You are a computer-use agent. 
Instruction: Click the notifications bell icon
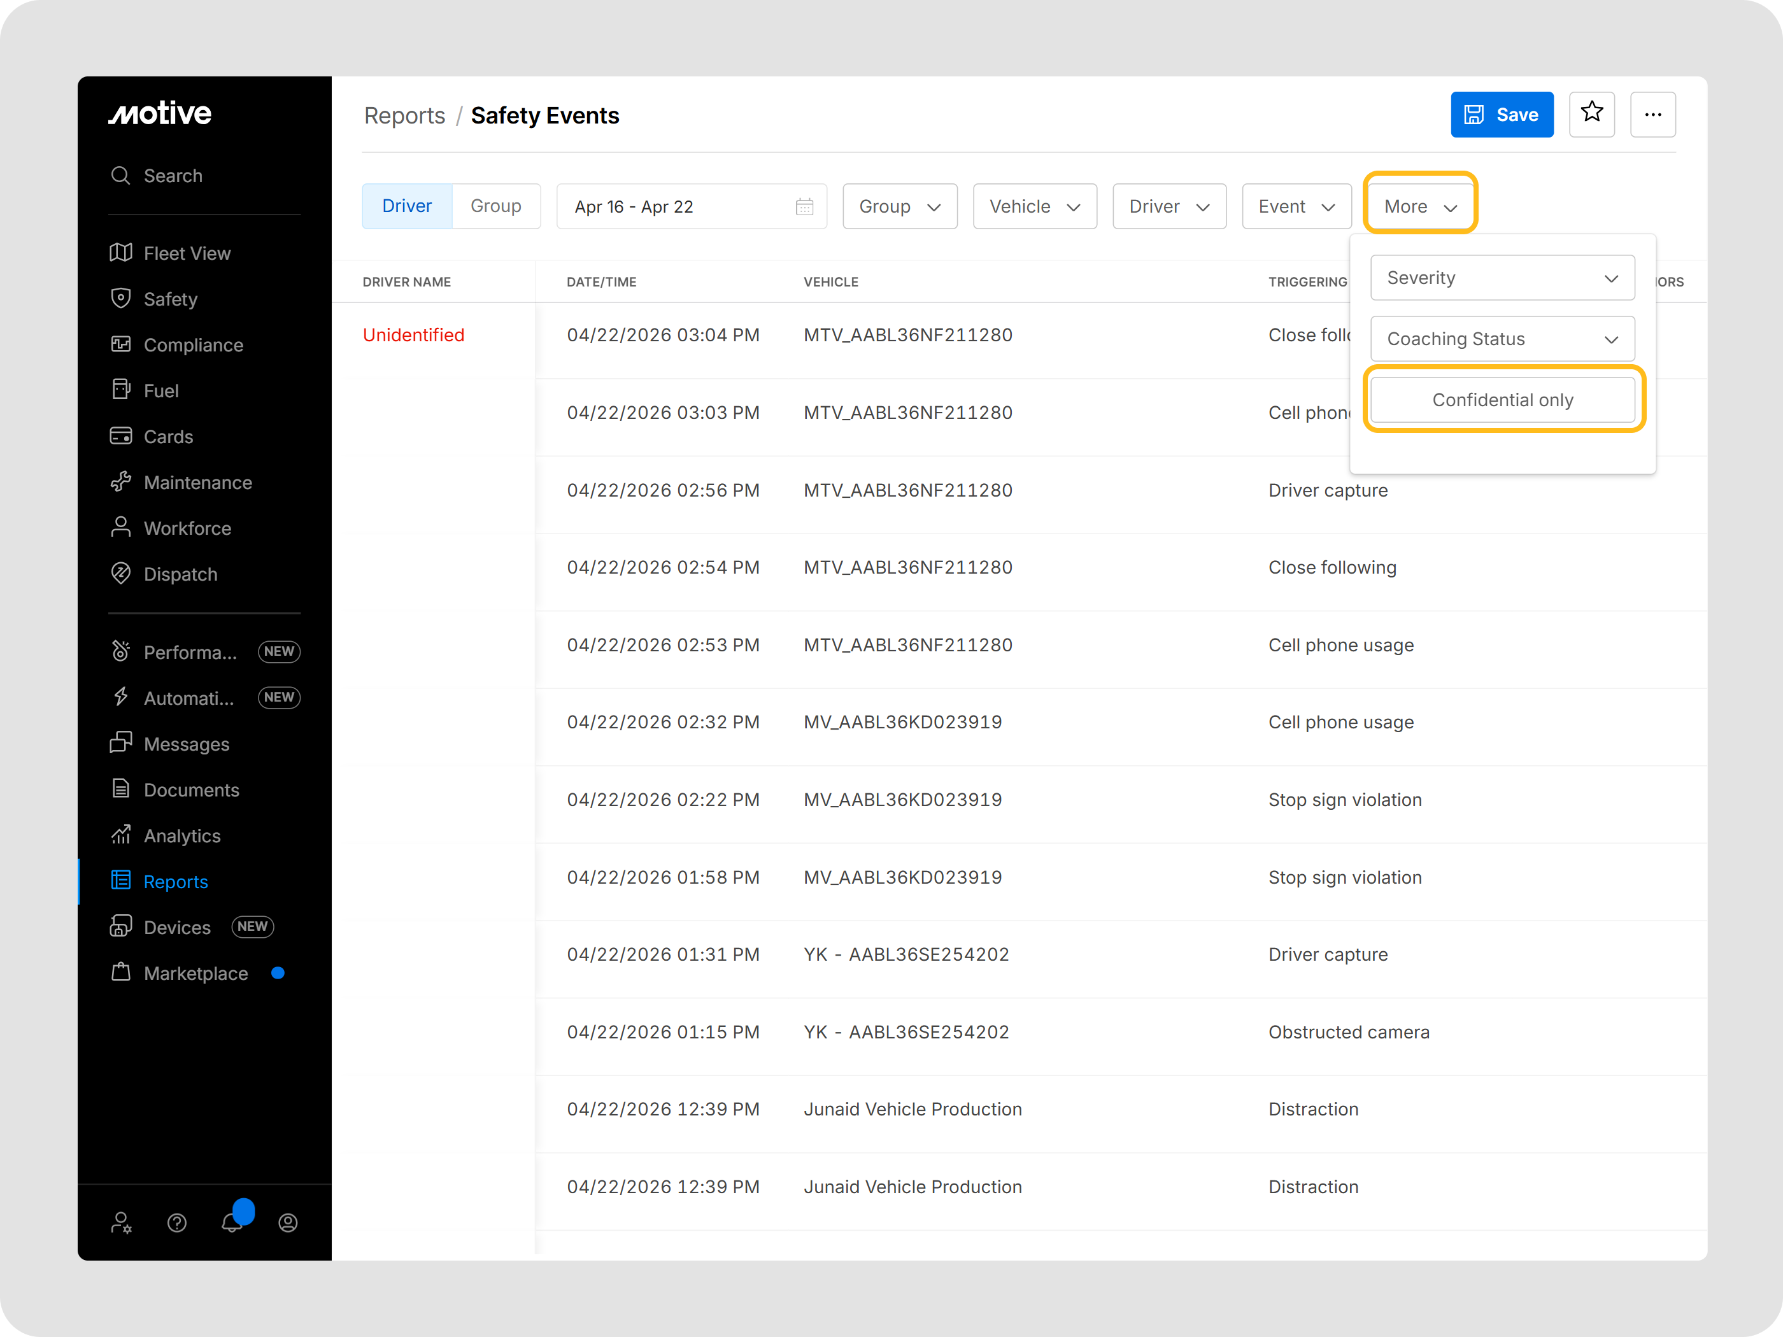[x=232, y=1222]
